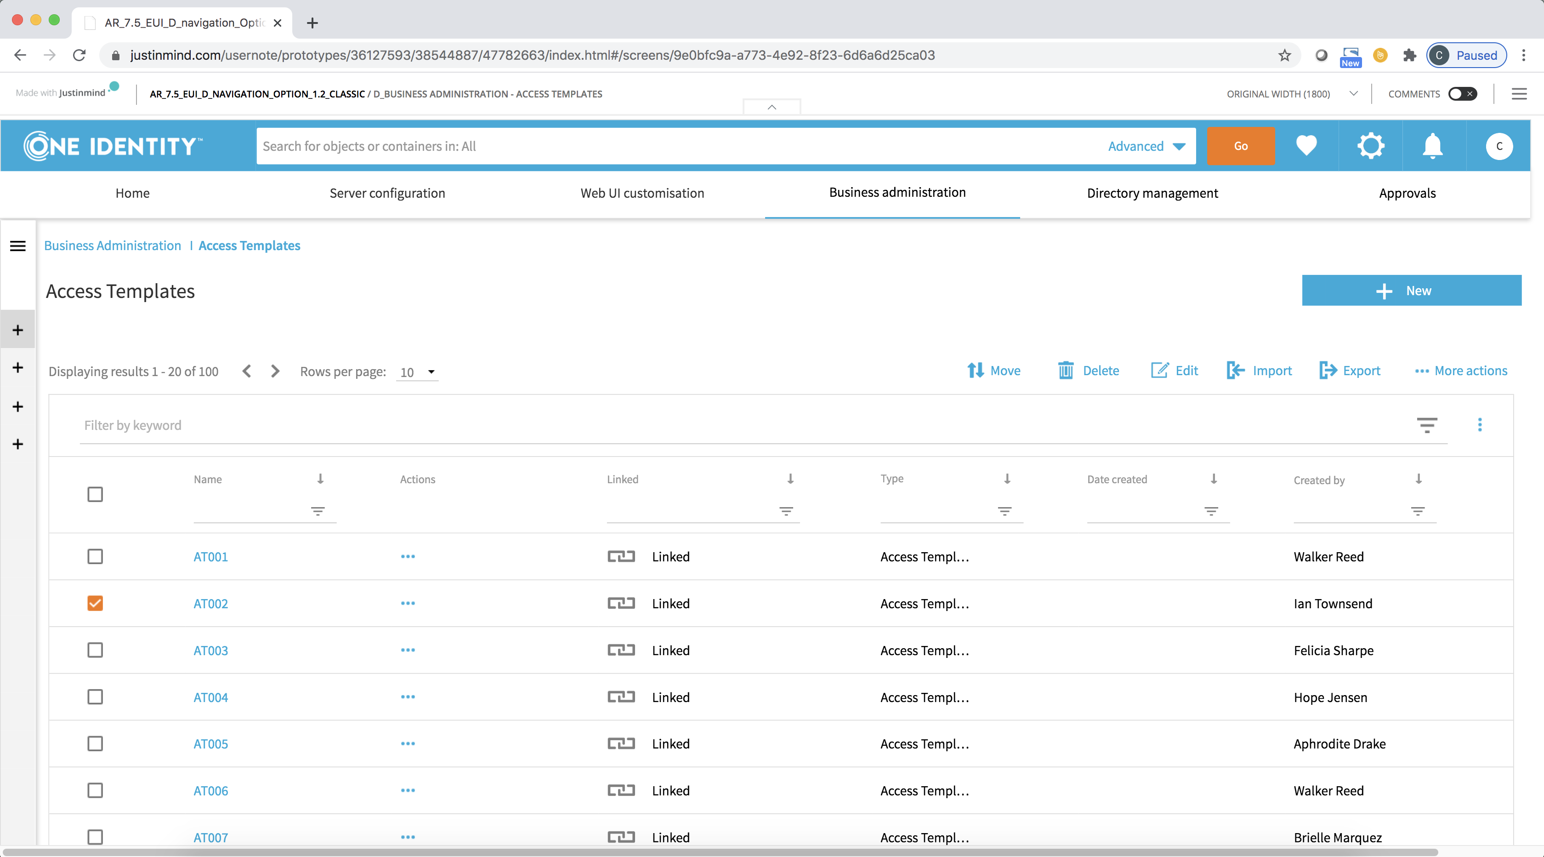The height and width of the screenshot is (857, 1544).
Task: Click the Filter by keyword field
Action: [x=719, y=426]
